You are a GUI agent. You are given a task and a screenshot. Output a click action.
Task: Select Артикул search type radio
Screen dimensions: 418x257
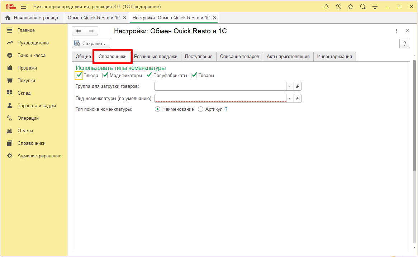200,109
